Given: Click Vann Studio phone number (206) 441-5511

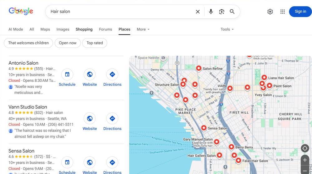Looking at the screenshot, I should pos(61,125).
